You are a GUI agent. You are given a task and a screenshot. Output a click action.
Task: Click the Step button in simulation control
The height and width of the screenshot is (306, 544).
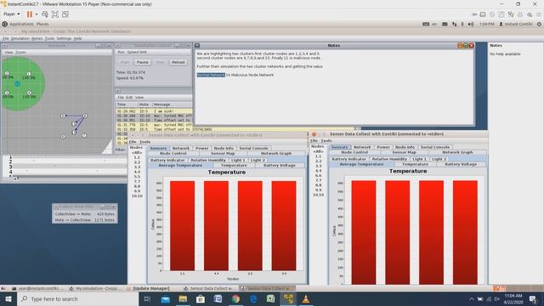point(160,62)
